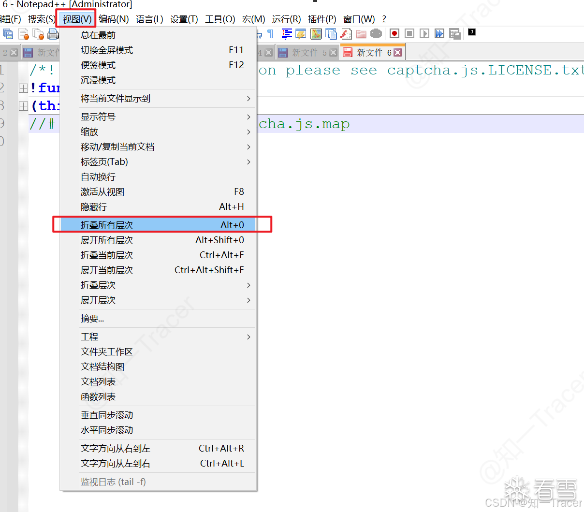
Task: Click the Run Macro Multiple Times icon
Action: [x=439, y=33]
